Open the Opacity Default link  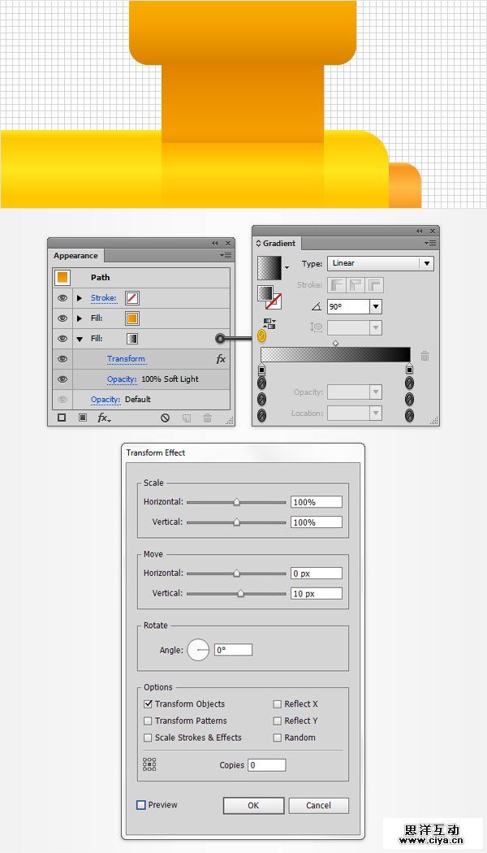tap(106, 400)
